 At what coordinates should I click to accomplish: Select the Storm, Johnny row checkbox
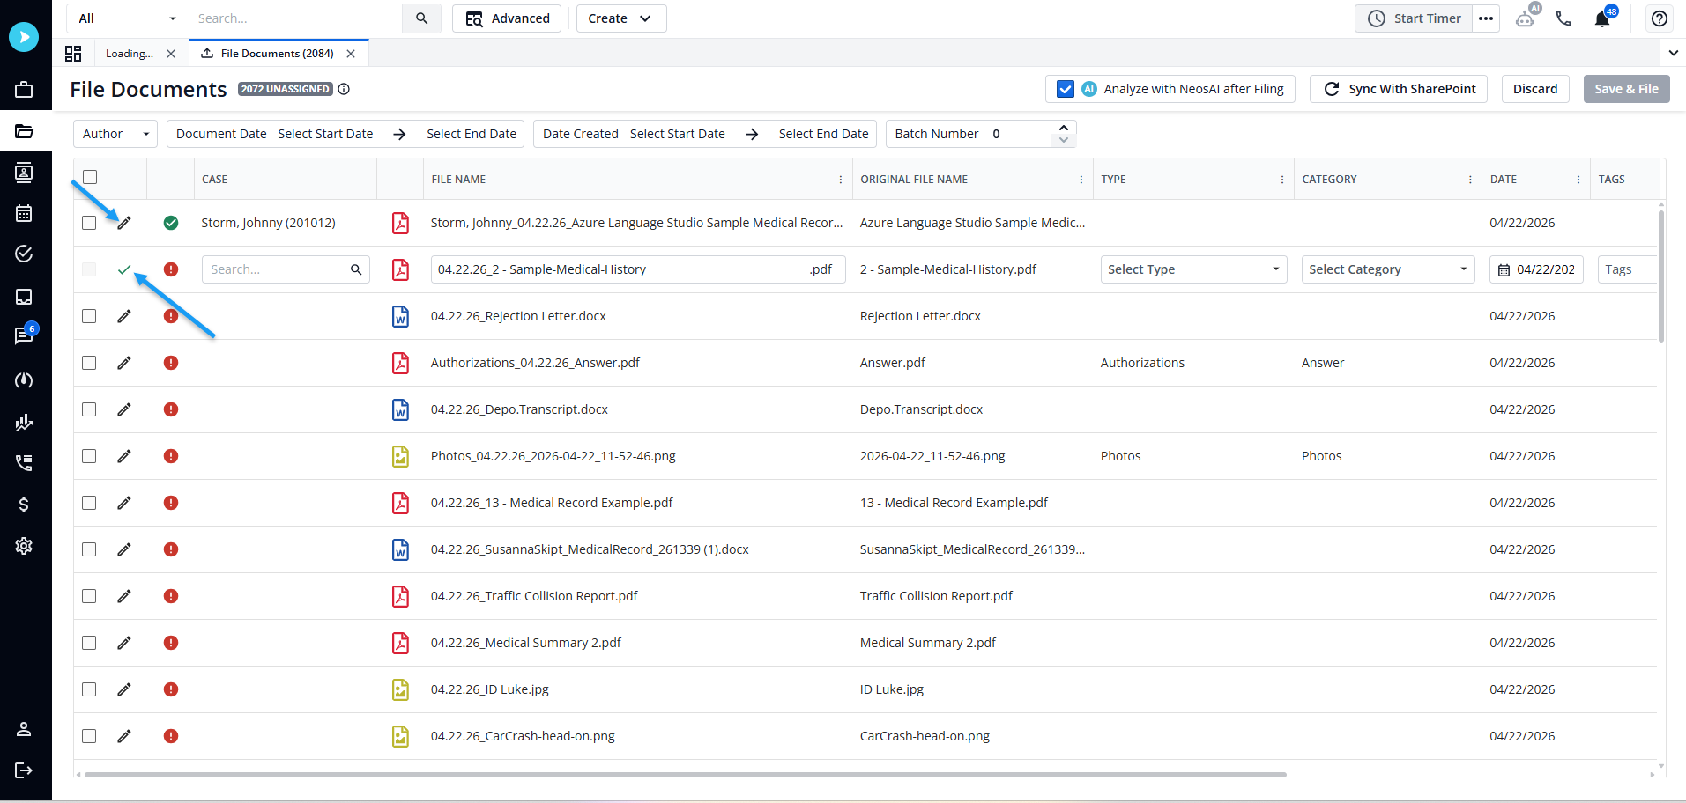pyautogui.click(x=89, y=223)
